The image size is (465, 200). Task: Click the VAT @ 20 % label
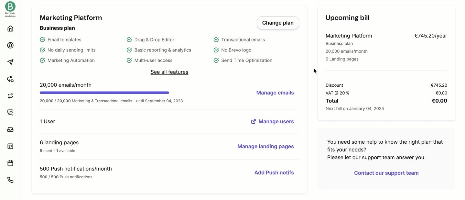(x=338, y=93)
